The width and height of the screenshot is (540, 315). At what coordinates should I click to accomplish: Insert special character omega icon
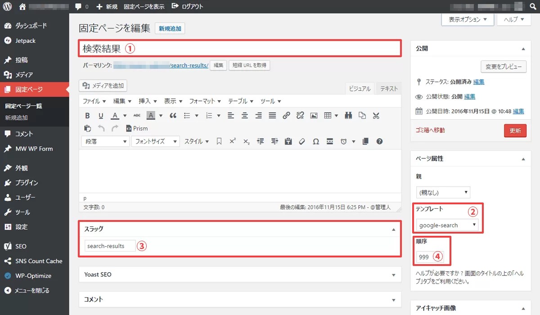pyautogui.click(x=316, y=141)
